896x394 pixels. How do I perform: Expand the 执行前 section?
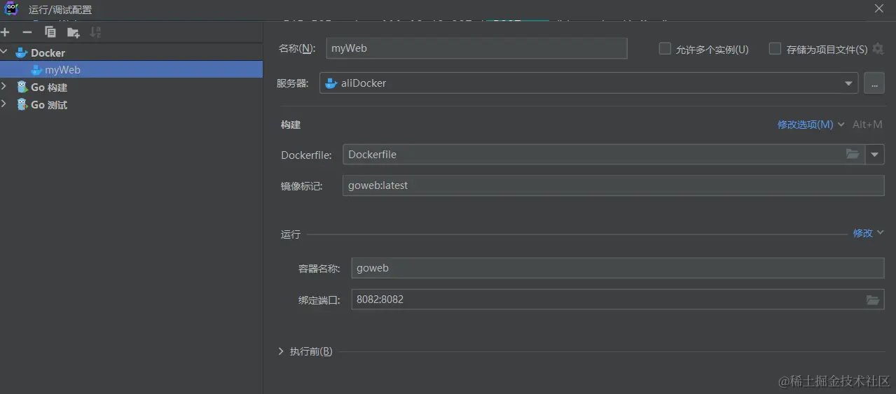[281, 351]
